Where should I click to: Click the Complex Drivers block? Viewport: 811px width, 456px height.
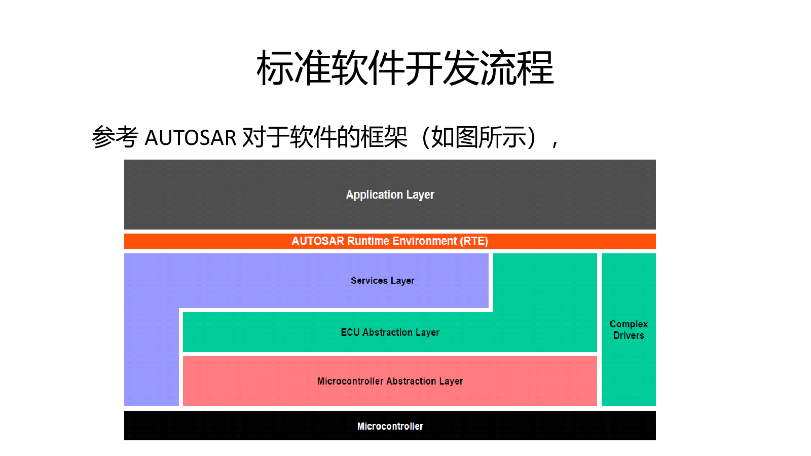click(x=629, y=329)
